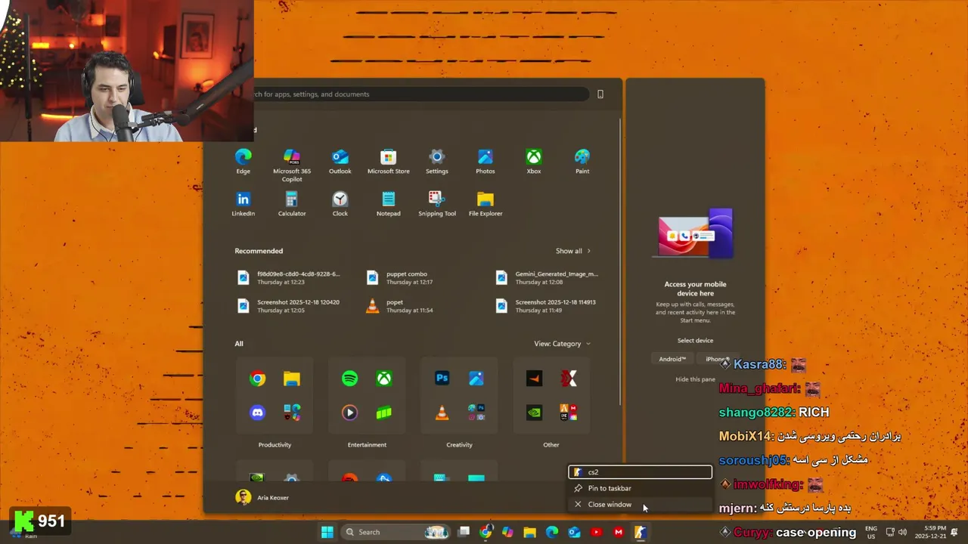Open the clock showing 5:59 PM

[x=930, y=532]
